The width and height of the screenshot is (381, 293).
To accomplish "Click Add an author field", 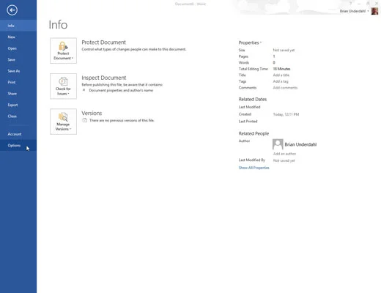I will coord(284,154).
